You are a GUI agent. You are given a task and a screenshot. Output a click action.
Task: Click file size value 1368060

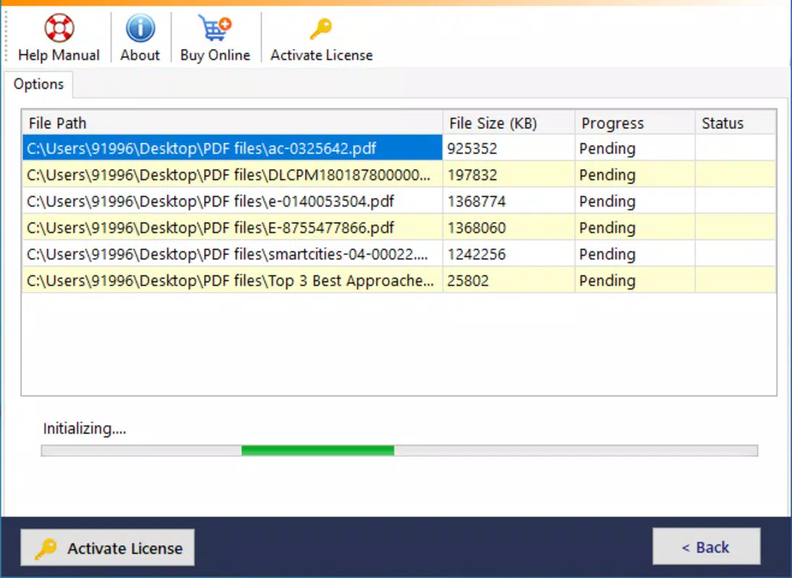click(x=476, y=228)
